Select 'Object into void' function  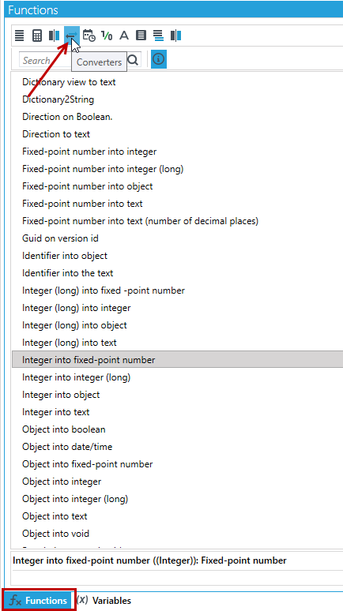coord(55,534)
